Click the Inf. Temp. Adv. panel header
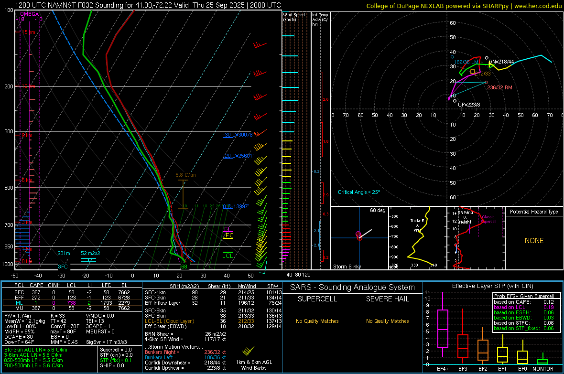564x374 pixels. (x=320, y=20)
